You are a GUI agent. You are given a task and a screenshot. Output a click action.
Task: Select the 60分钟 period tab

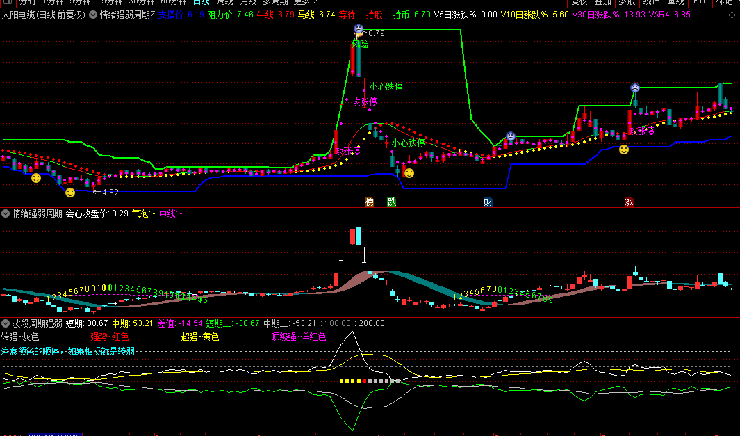pyautogui.click(x=173, y=2)
